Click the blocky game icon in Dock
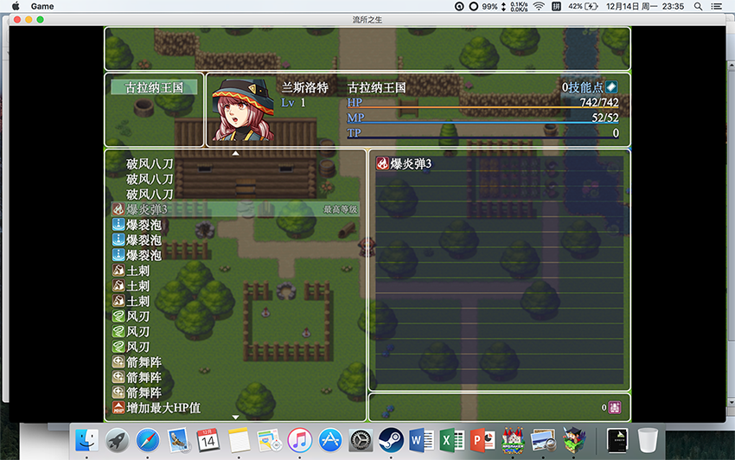This screenshot has width=735, height=460. pos(574,440)
